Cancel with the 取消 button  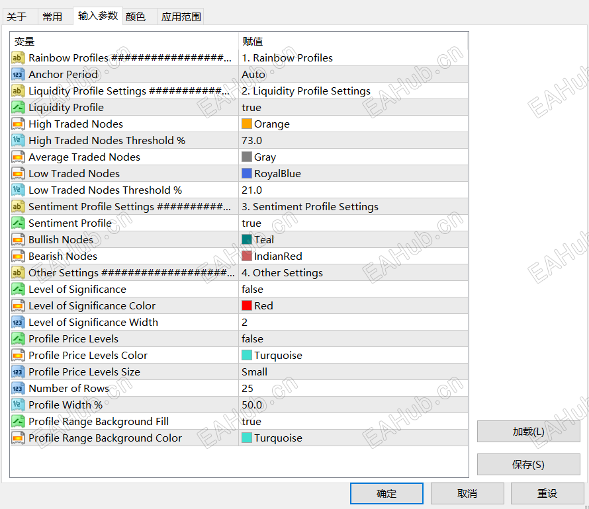click(467, 493)
